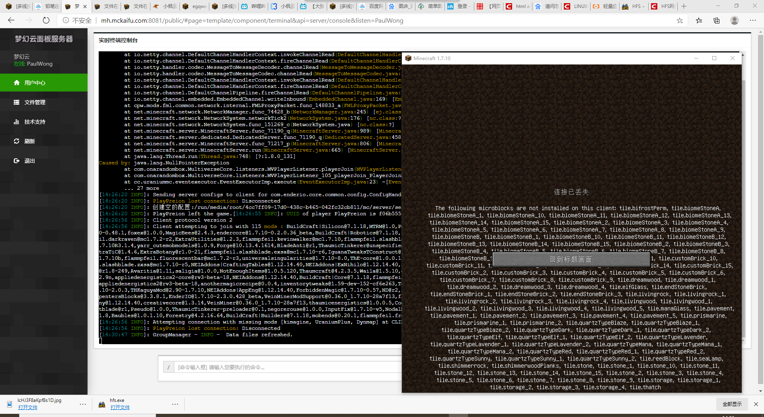The width and height of the screenshot is (764, 417).
Task: Open the browser settings ellipsis menu
Action: click(x=753, y=20)
